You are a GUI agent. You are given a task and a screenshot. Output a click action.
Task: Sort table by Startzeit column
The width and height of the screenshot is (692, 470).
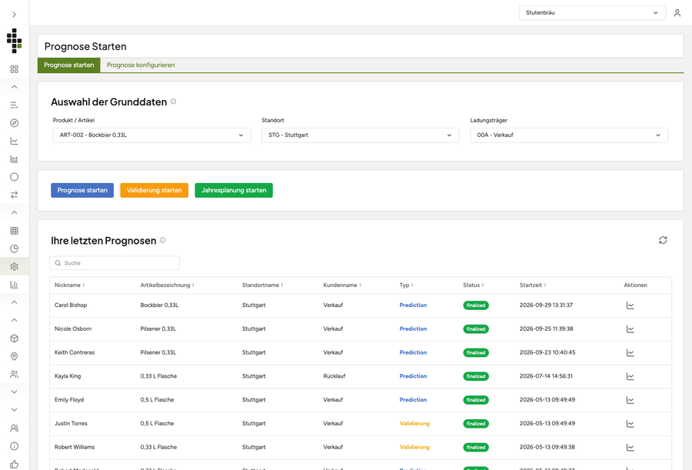tap(533, 285)
